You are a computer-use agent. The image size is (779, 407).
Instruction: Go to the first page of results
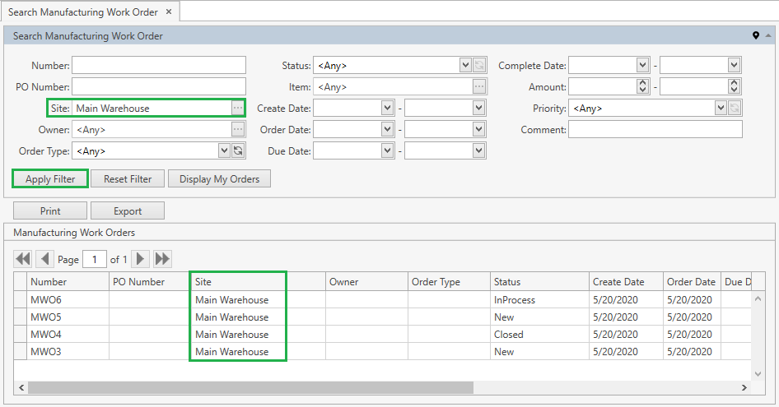[23, 259]
